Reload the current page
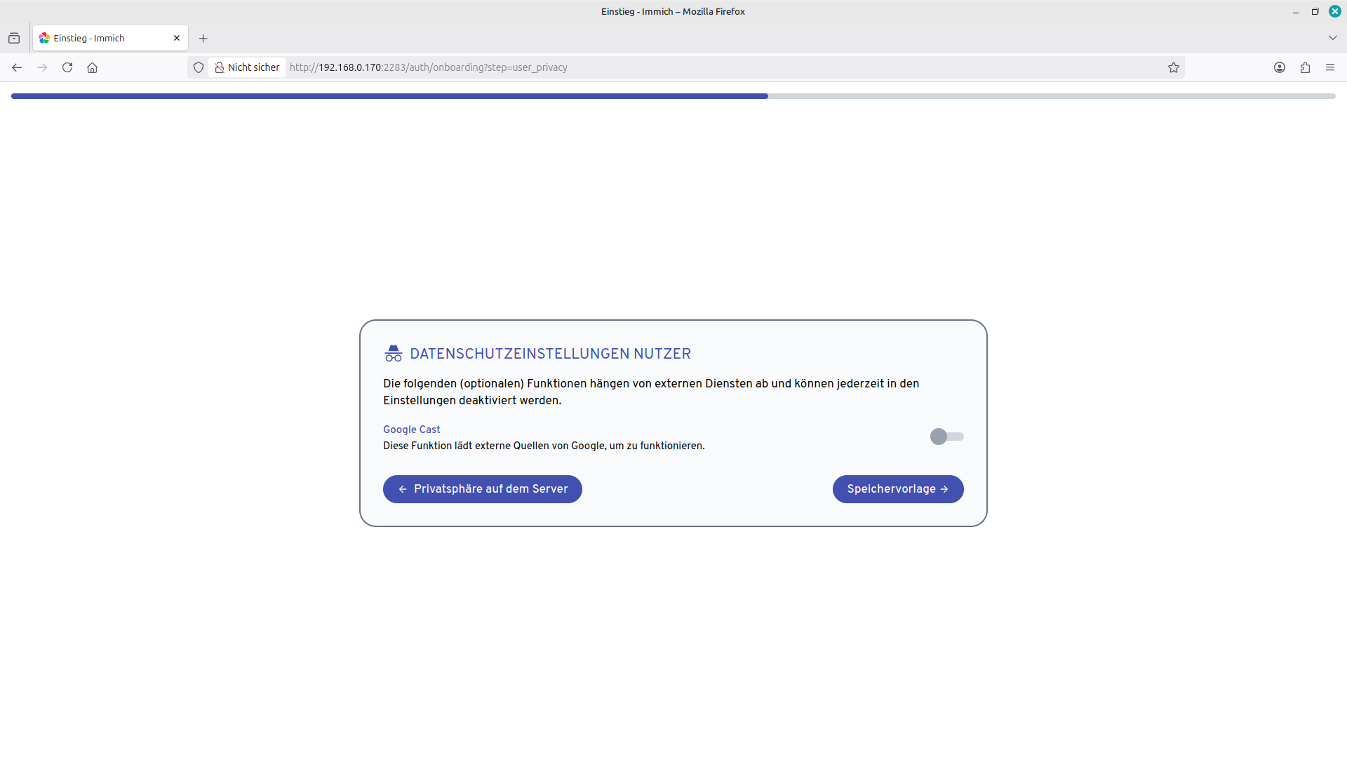Image resolution: width=1347 pixels, height=758 pixels. (x=67, y=67)
